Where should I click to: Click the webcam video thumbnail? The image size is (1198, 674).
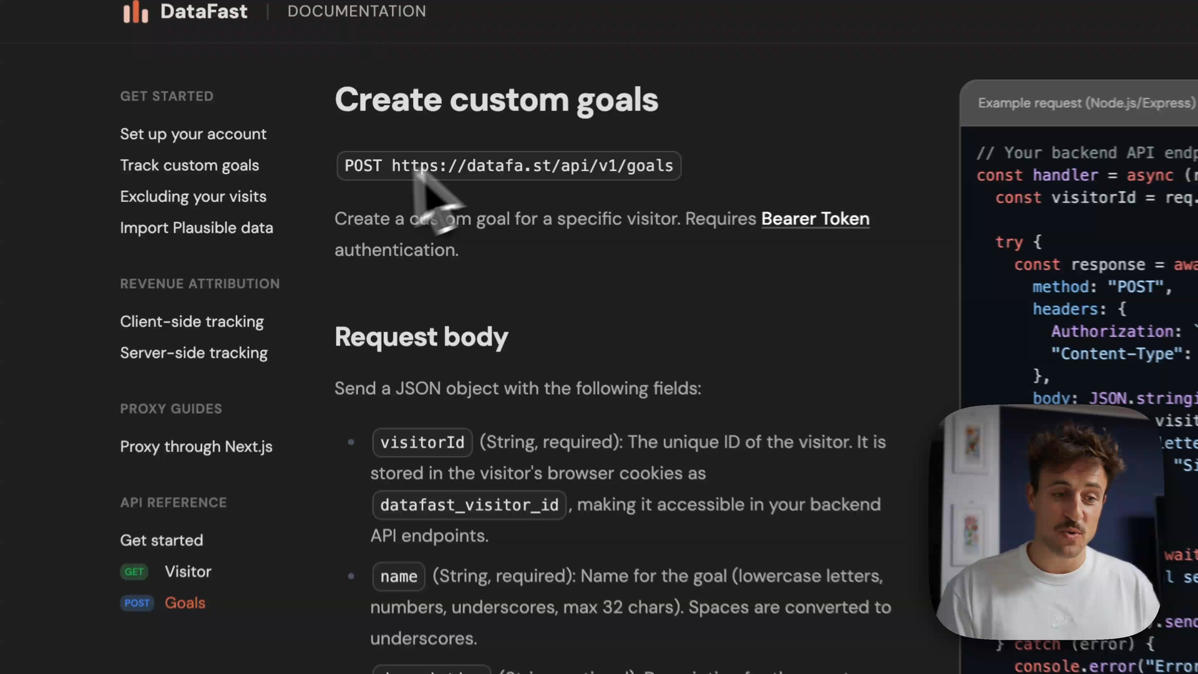coord(1048,521)
